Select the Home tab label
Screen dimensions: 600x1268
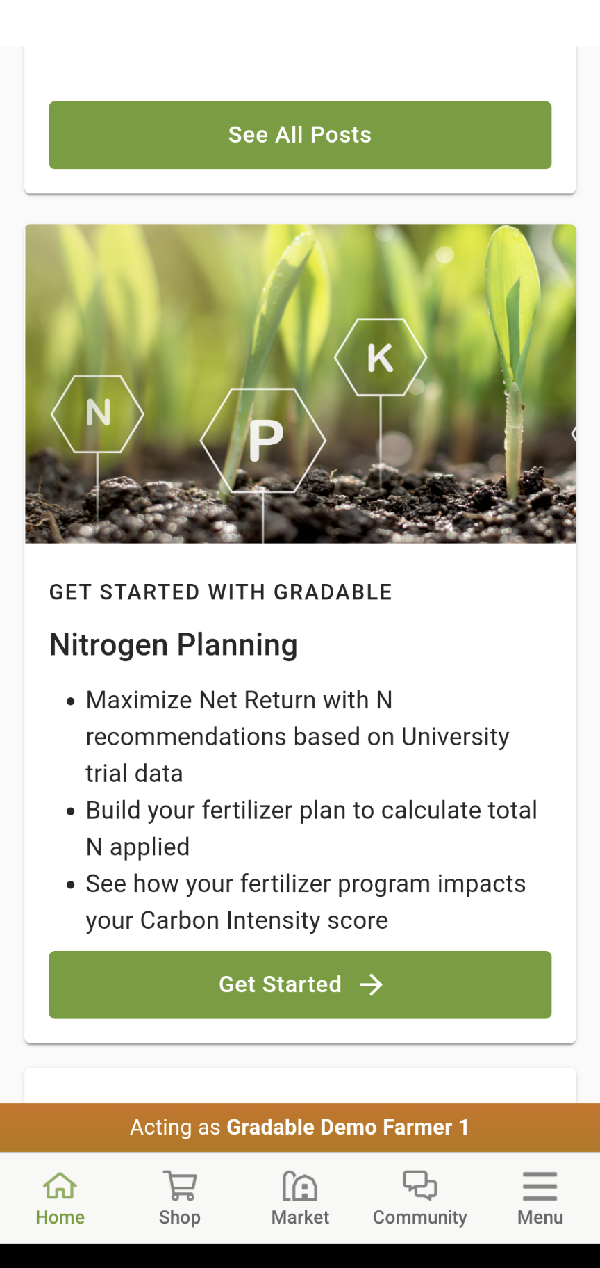(60, 1217)
